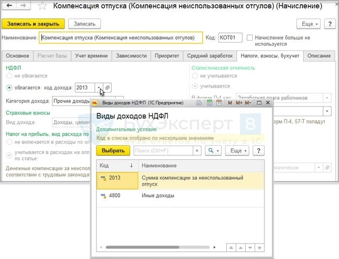Viewport: 339px width, 259px height.
Task: Open the income code 2013 record button
Action: click(x=108, y=88)
